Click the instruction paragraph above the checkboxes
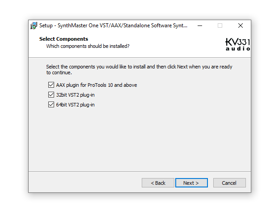279x221 pixels. coord(139,69)
